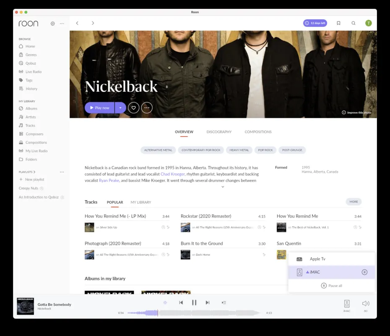The height and width of the screenshot is (336, 390).
Task: Pause playback in the bottom bar
Action: pos(194,302)
